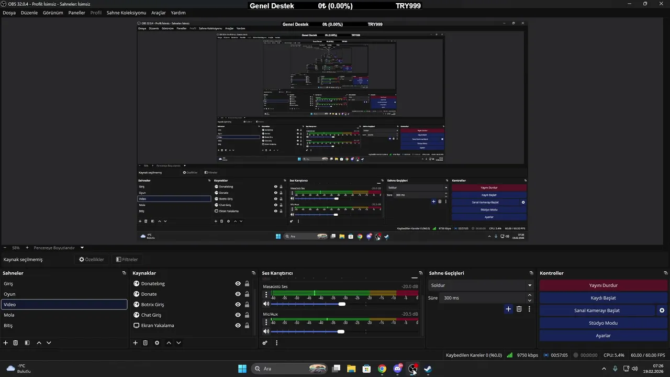This screenshot has height=377, width=670.
Task: Decrease transition duration with down arrow
Action: tap(530, 301)
